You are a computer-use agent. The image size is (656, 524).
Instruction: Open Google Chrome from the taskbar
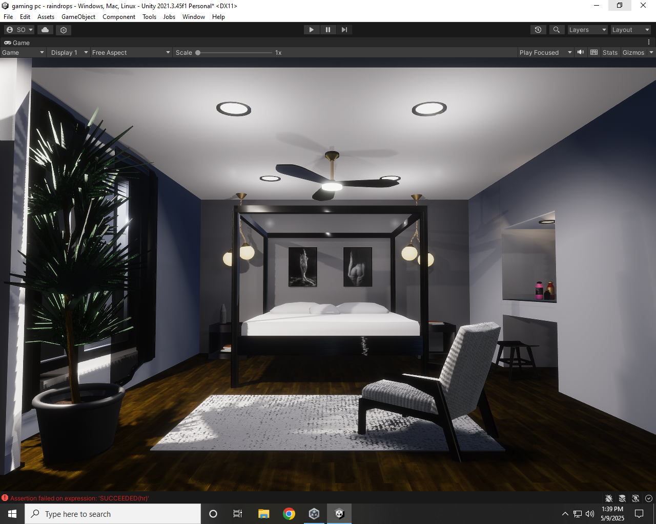pyautogui.click(x=289, y=514)
